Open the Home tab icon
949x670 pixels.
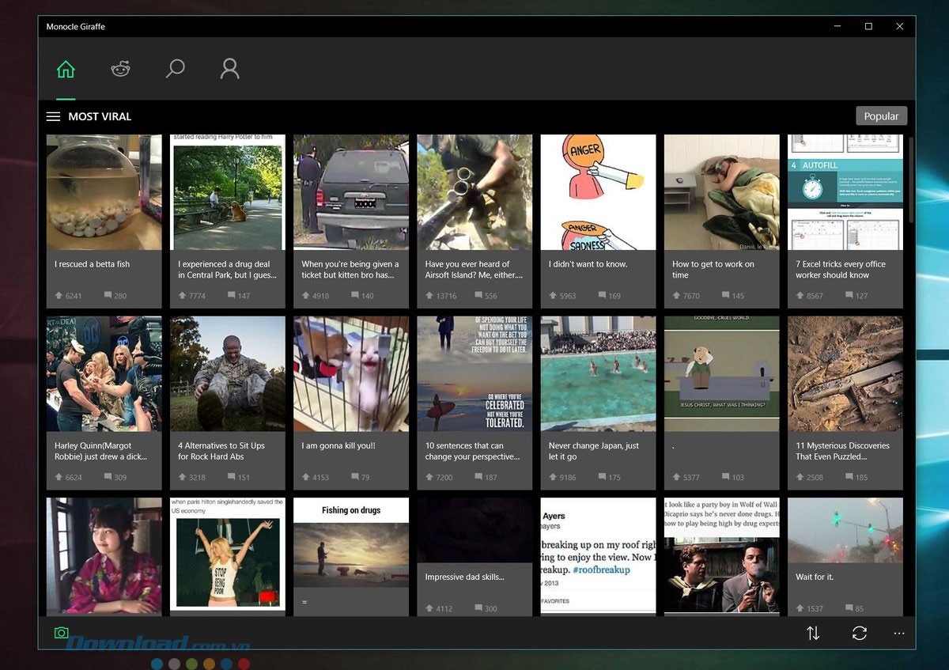tap(66, 70)
